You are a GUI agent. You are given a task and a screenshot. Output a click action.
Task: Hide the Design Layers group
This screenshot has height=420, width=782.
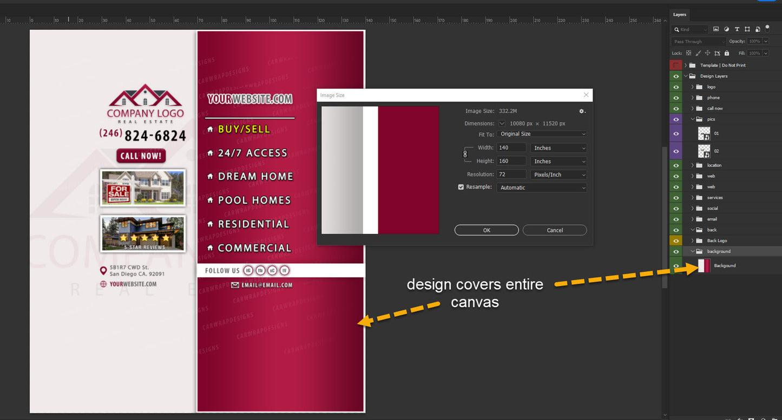[676, 76]
